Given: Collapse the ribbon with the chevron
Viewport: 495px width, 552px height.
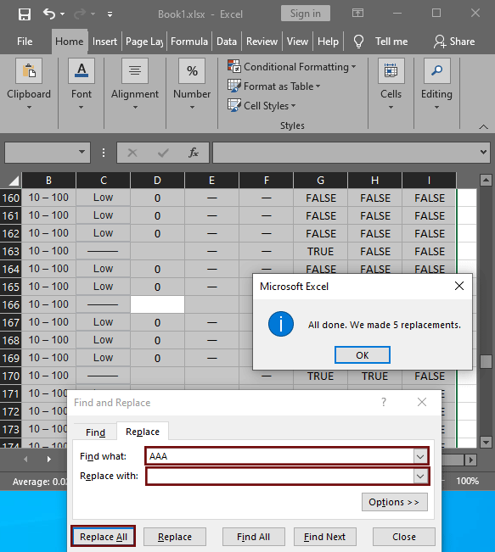Looking at the screenshot, I should point(484,126).
